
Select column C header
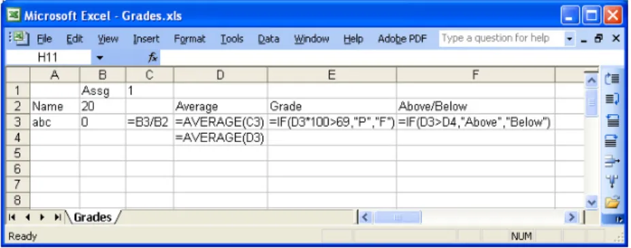(x=150, y=75)
